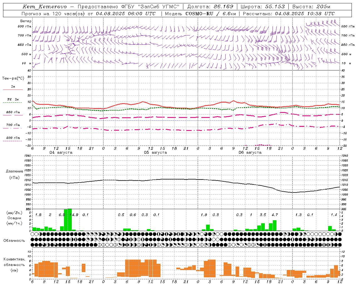Click the precipitation value '14.9'
This screenshot has width=356, height=284.
coord(74,215)
